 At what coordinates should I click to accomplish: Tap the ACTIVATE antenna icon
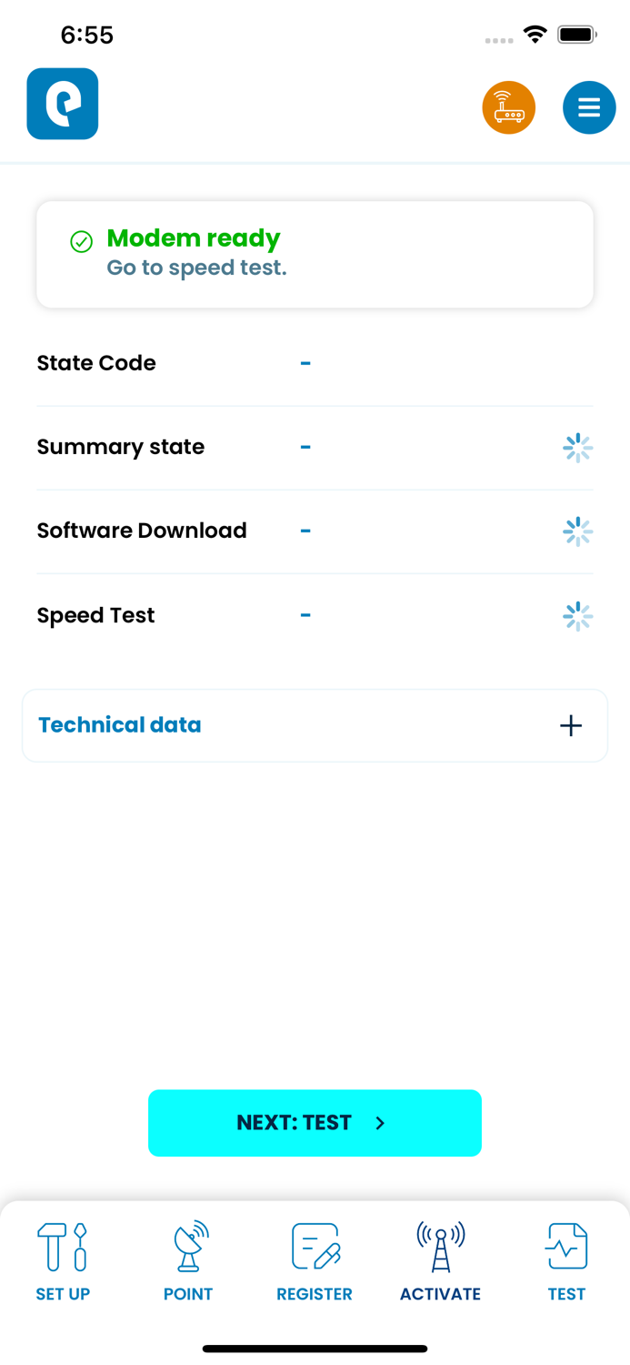click(x=440, y=1247)
